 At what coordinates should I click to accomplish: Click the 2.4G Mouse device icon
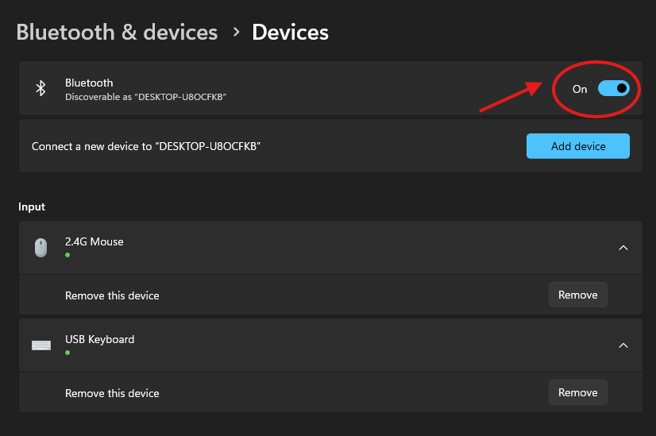[41, 248]
